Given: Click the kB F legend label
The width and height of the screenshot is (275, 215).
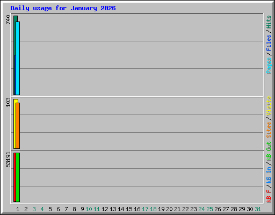Looking at the screenshot, I should coord(269,196).
